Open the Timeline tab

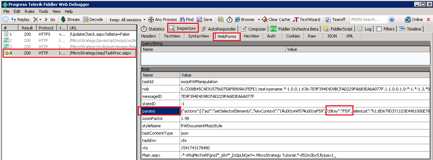pos(410,29)
